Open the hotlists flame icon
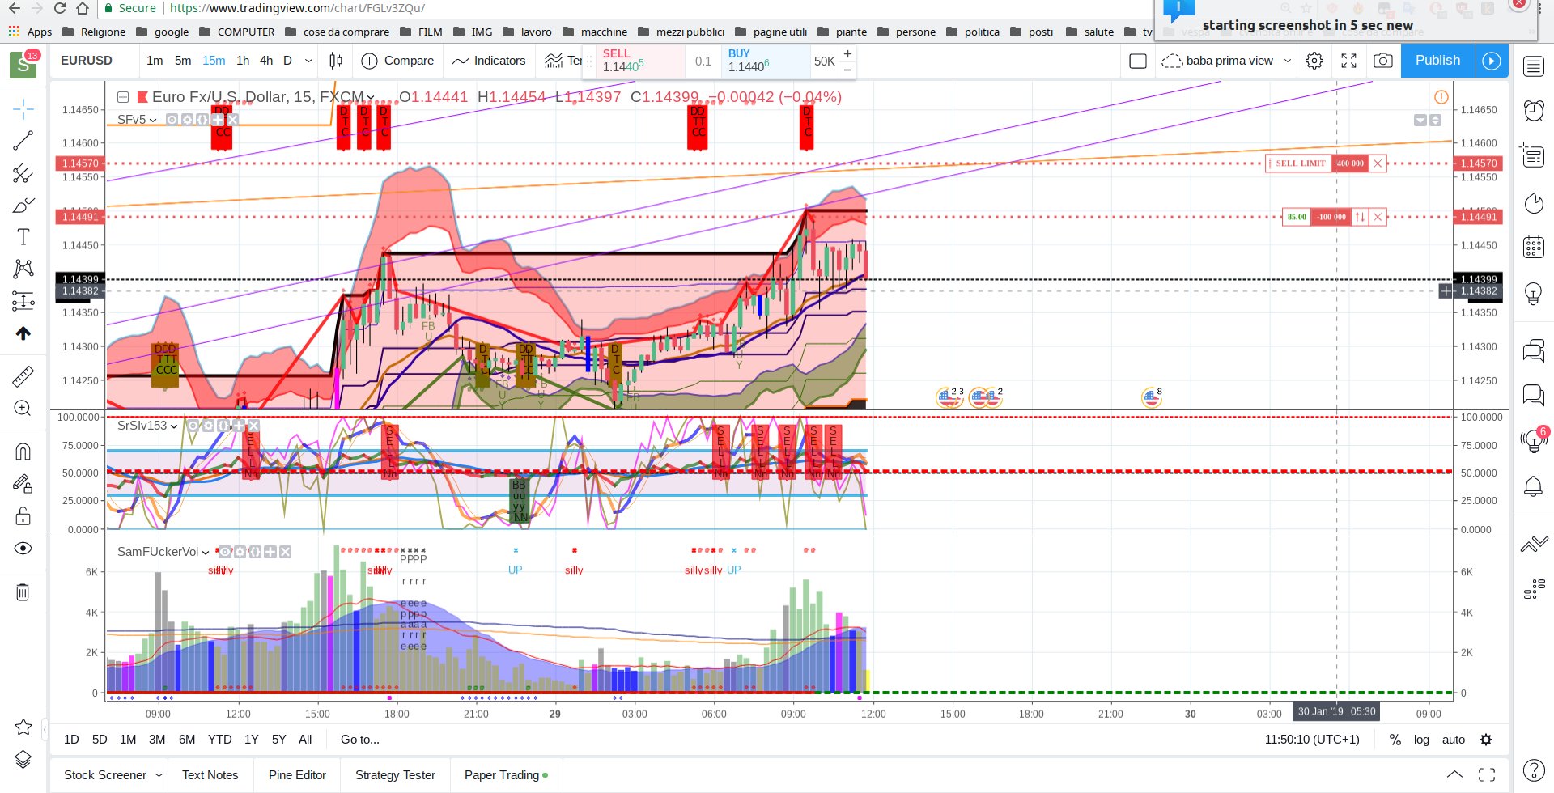This screenshot has height=793, width=1554. (x=1534, y=202)
